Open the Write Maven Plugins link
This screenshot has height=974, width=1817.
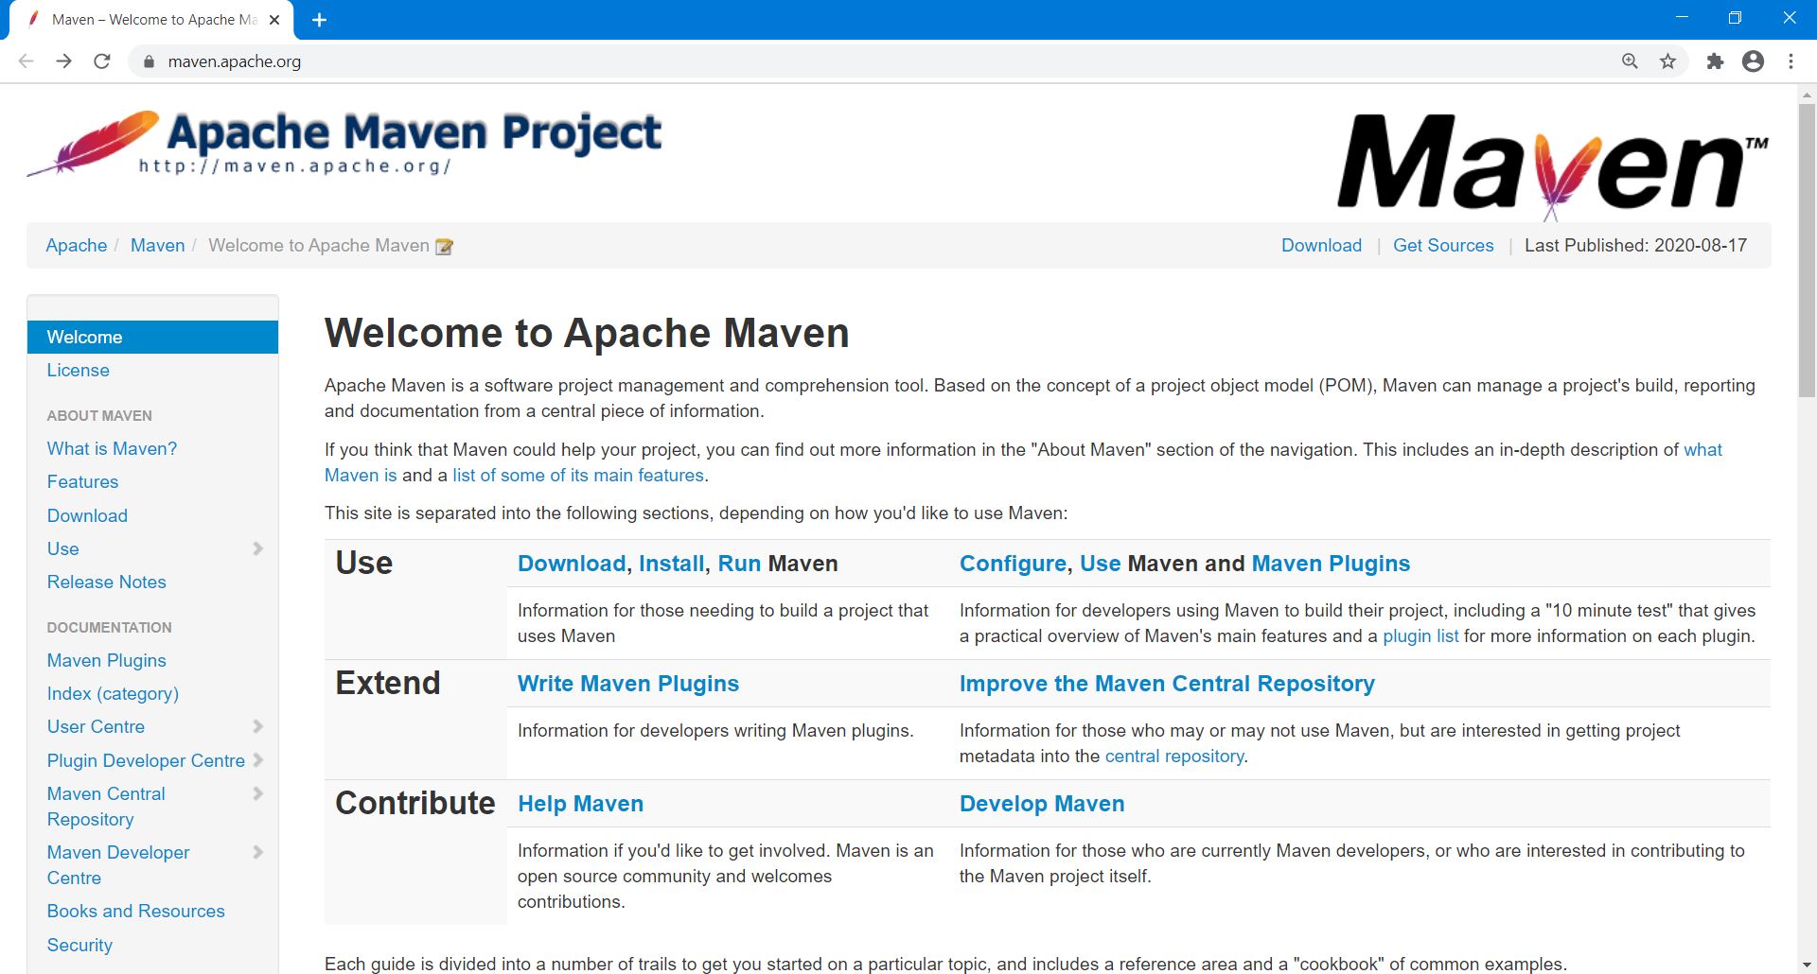628,684
